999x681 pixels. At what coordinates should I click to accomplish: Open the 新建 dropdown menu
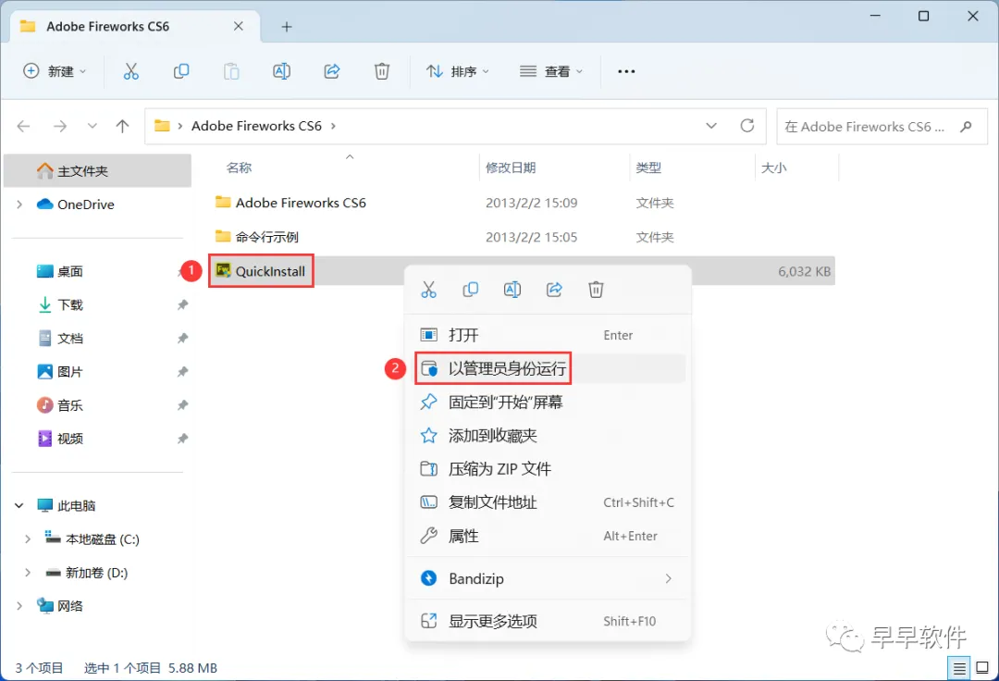(x=55, y=71)
